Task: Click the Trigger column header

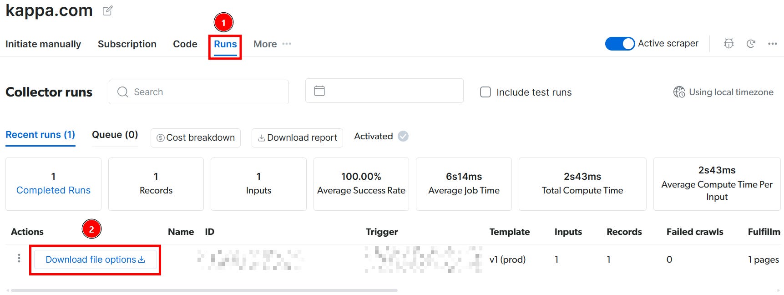Action: click(x=382, y=232)
